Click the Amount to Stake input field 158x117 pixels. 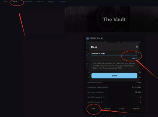point(114,54)
